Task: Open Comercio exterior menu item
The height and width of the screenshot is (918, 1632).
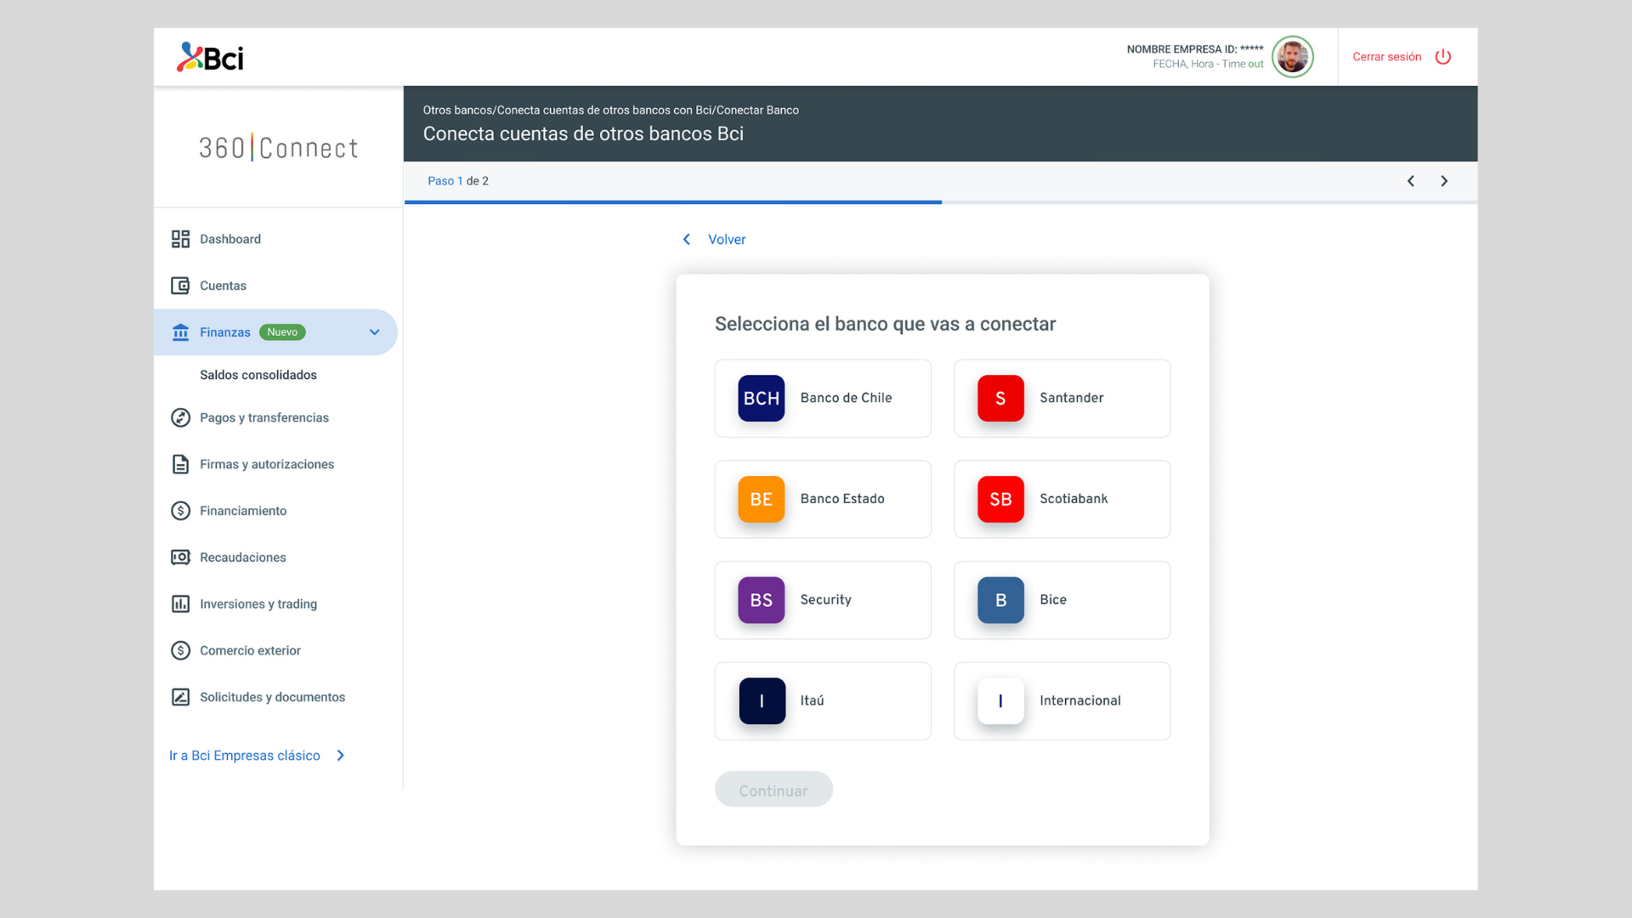Action: coord(250,651)
